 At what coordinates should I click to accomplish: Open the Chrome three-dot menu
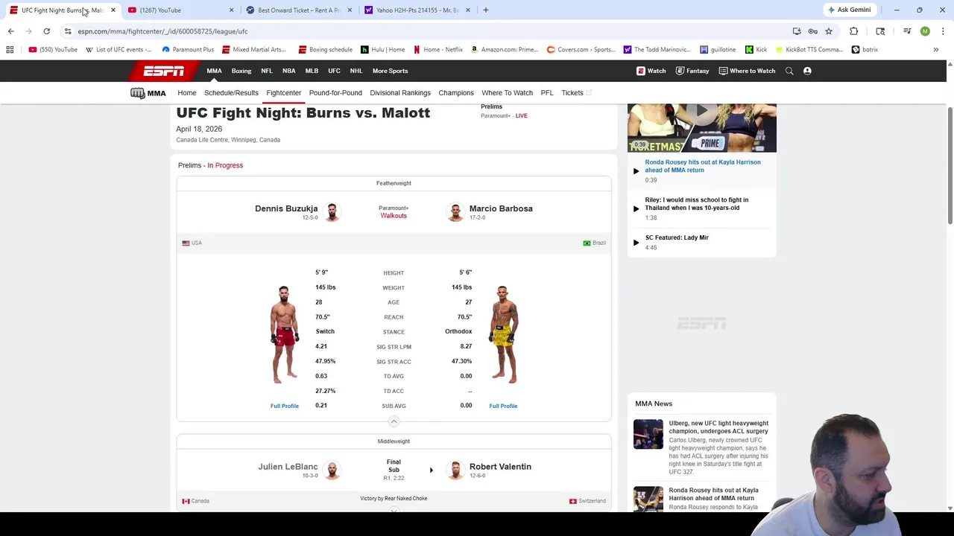click(x=943, y=31)
